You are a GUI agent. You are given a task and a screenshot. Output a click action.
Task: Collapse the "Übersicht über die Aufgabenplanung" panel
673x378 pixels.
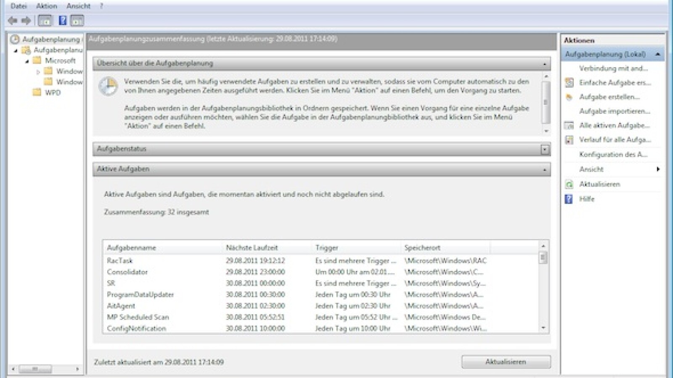[x=546, y=63]
